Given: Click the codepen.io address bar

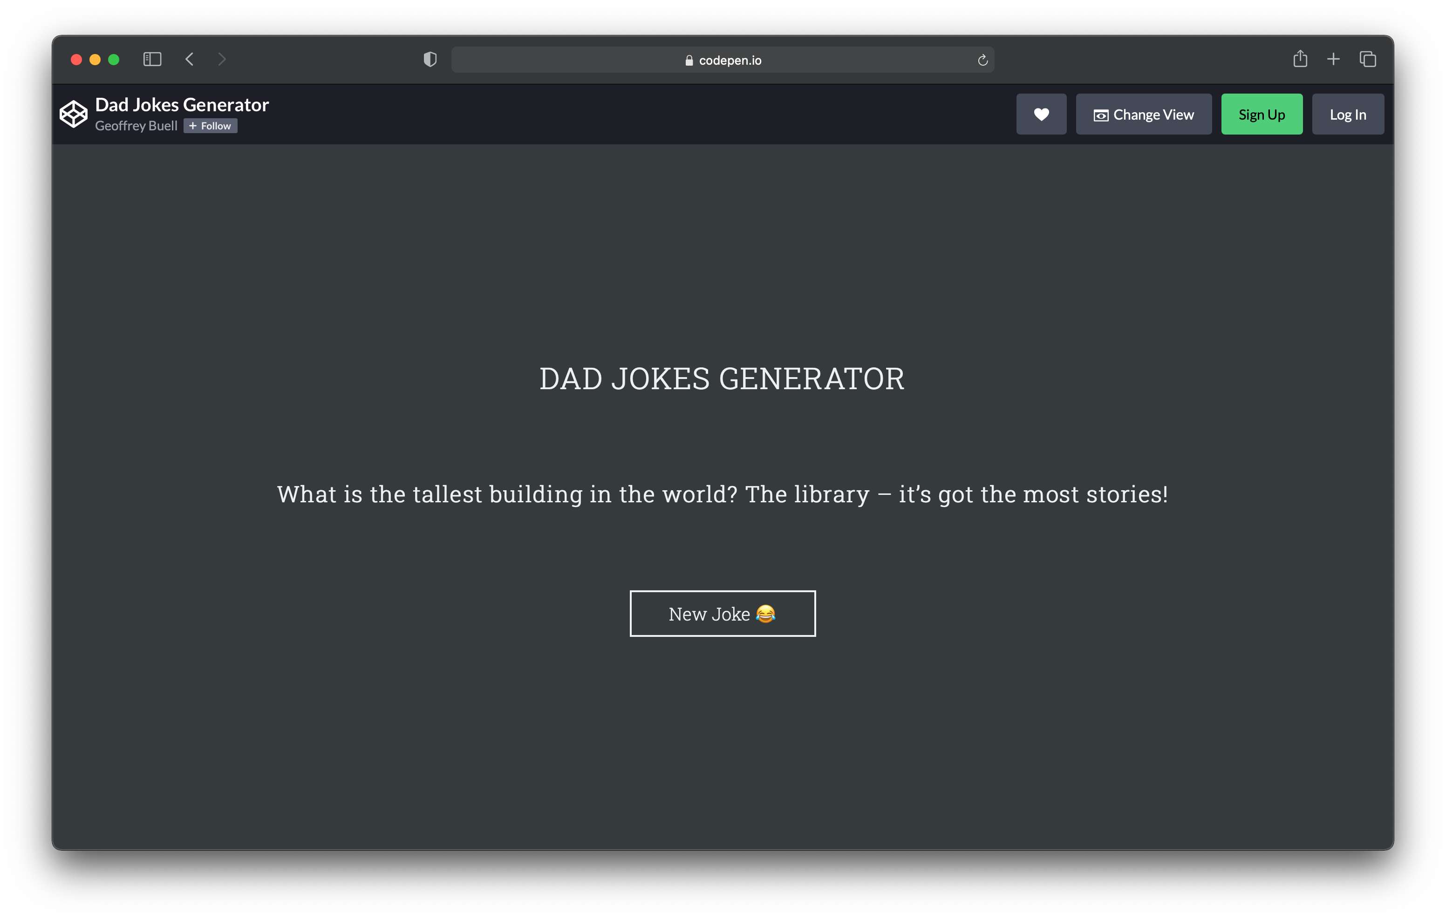Looking at the screenshot, I should pyautogui.click(x=723, y=60).
